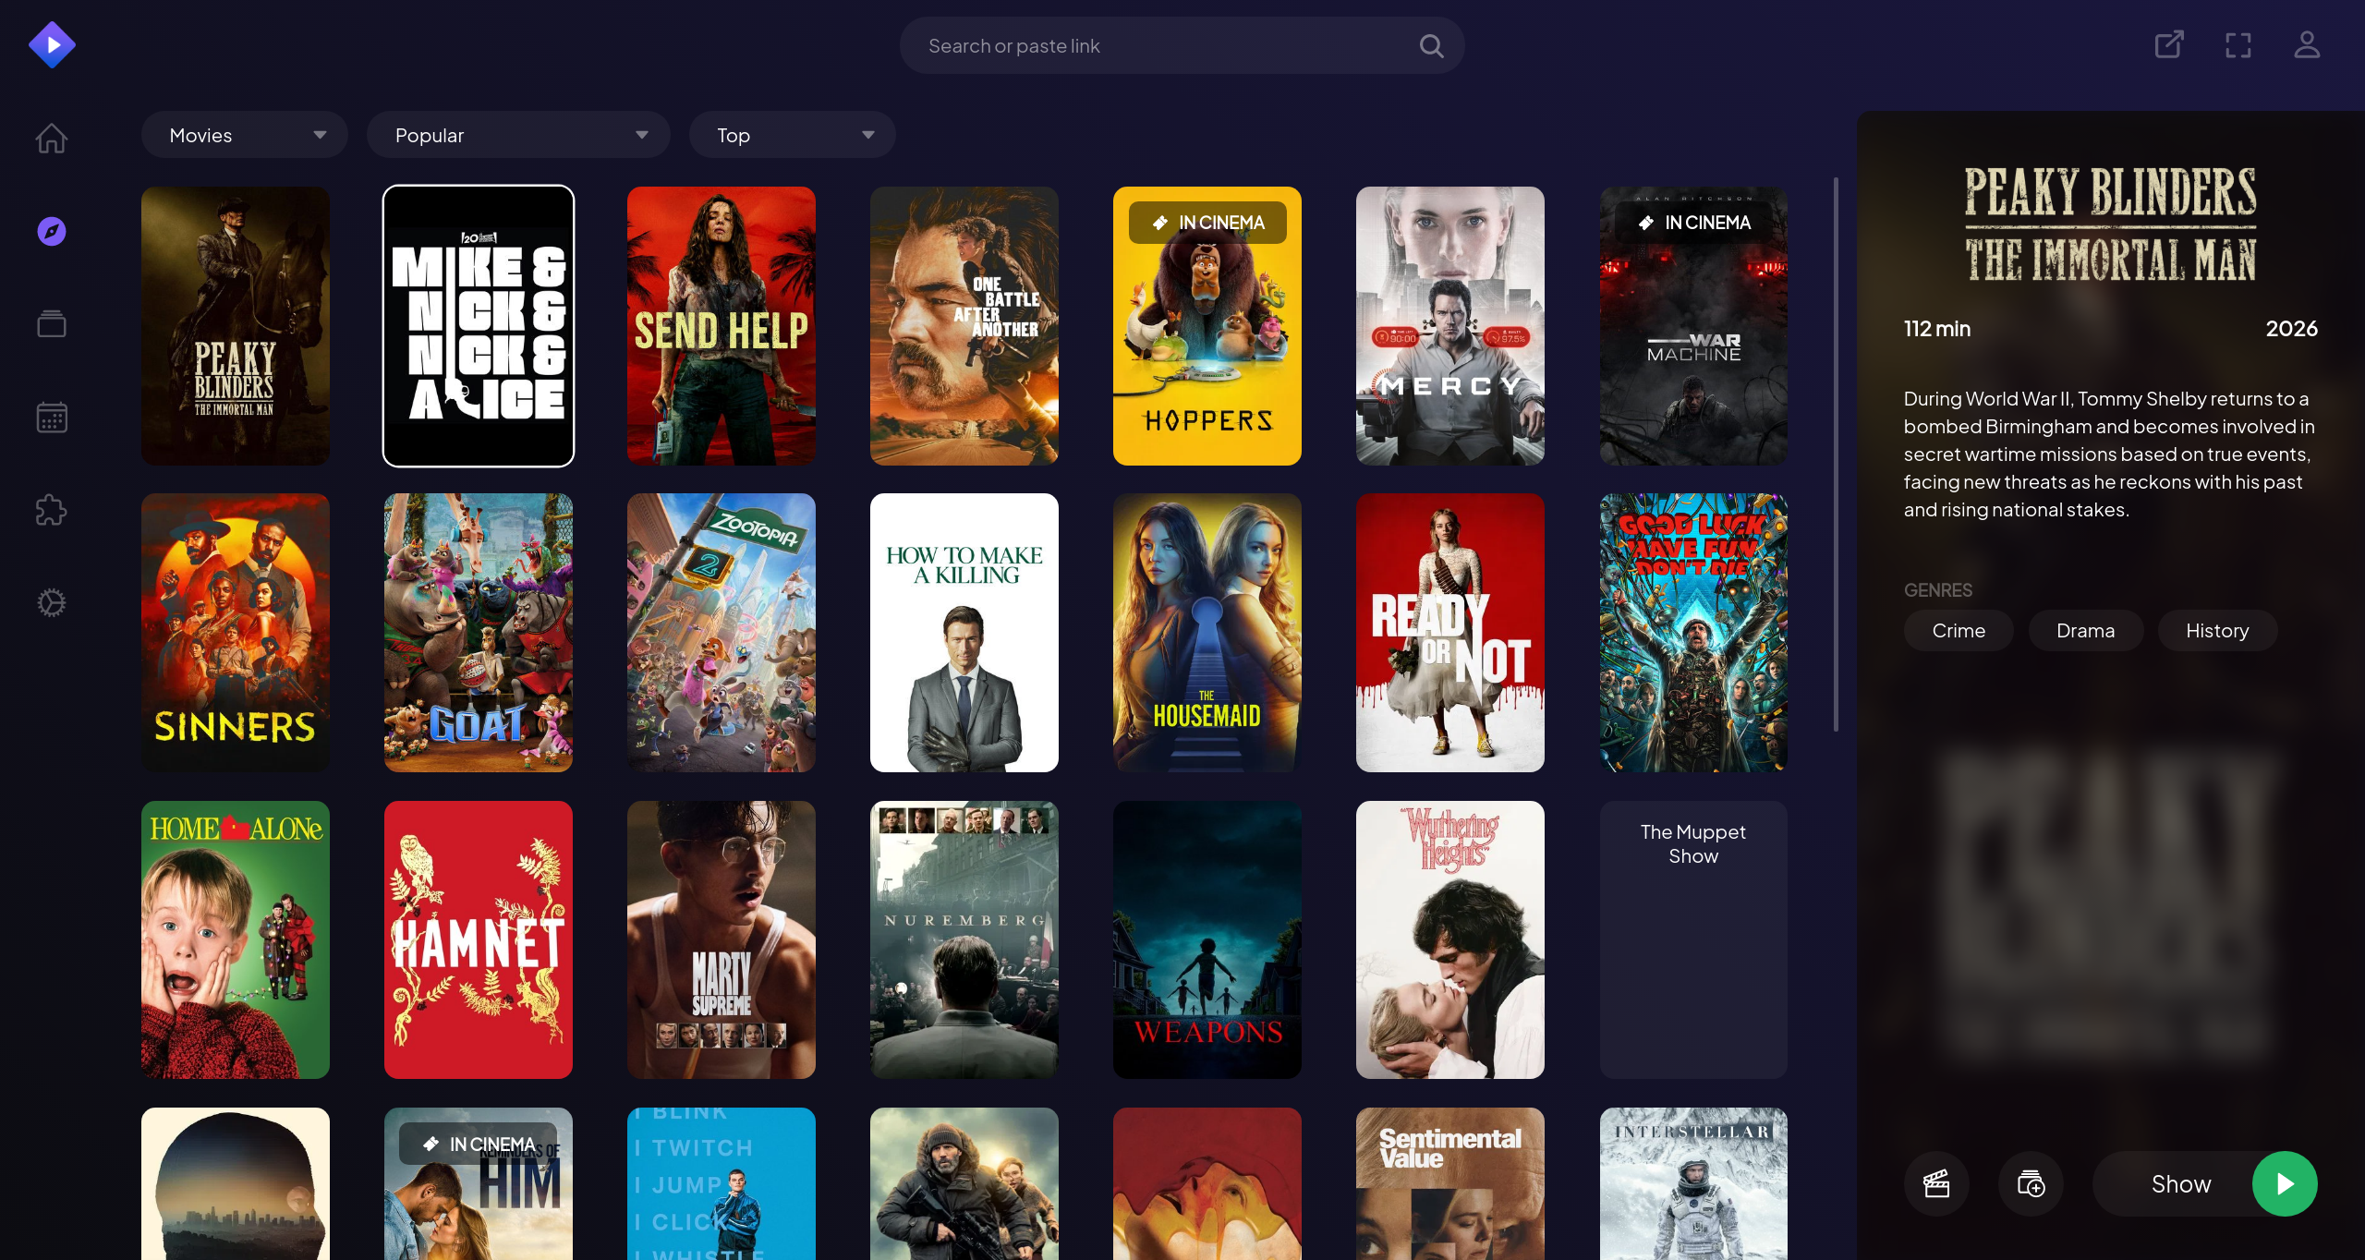The height and width of the screenshot is (1260, 2365).
Task: Select the Drama genre tag
Action: (x=2085, y=630)
